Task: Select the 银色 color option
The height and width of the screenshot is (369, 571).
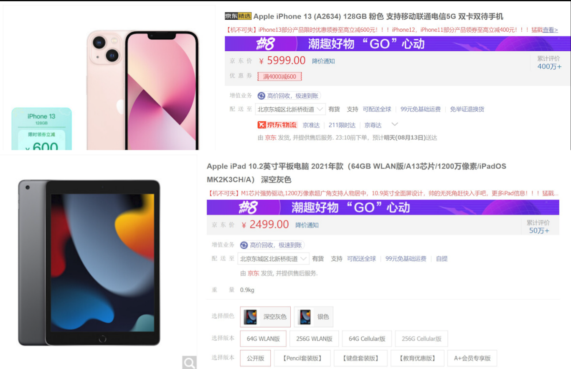Action: [314, 317]
